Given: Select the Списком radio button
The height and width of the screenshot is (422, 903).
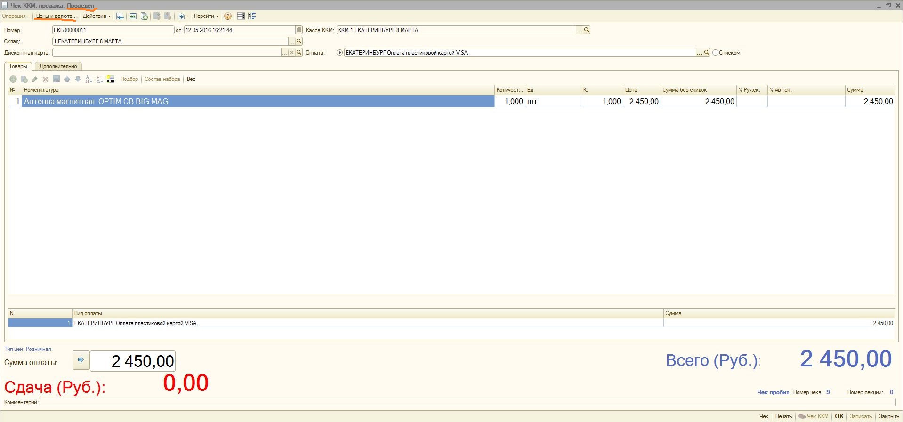Looking at the screenshot, I should pyautogui.click(x=716, y=53).
